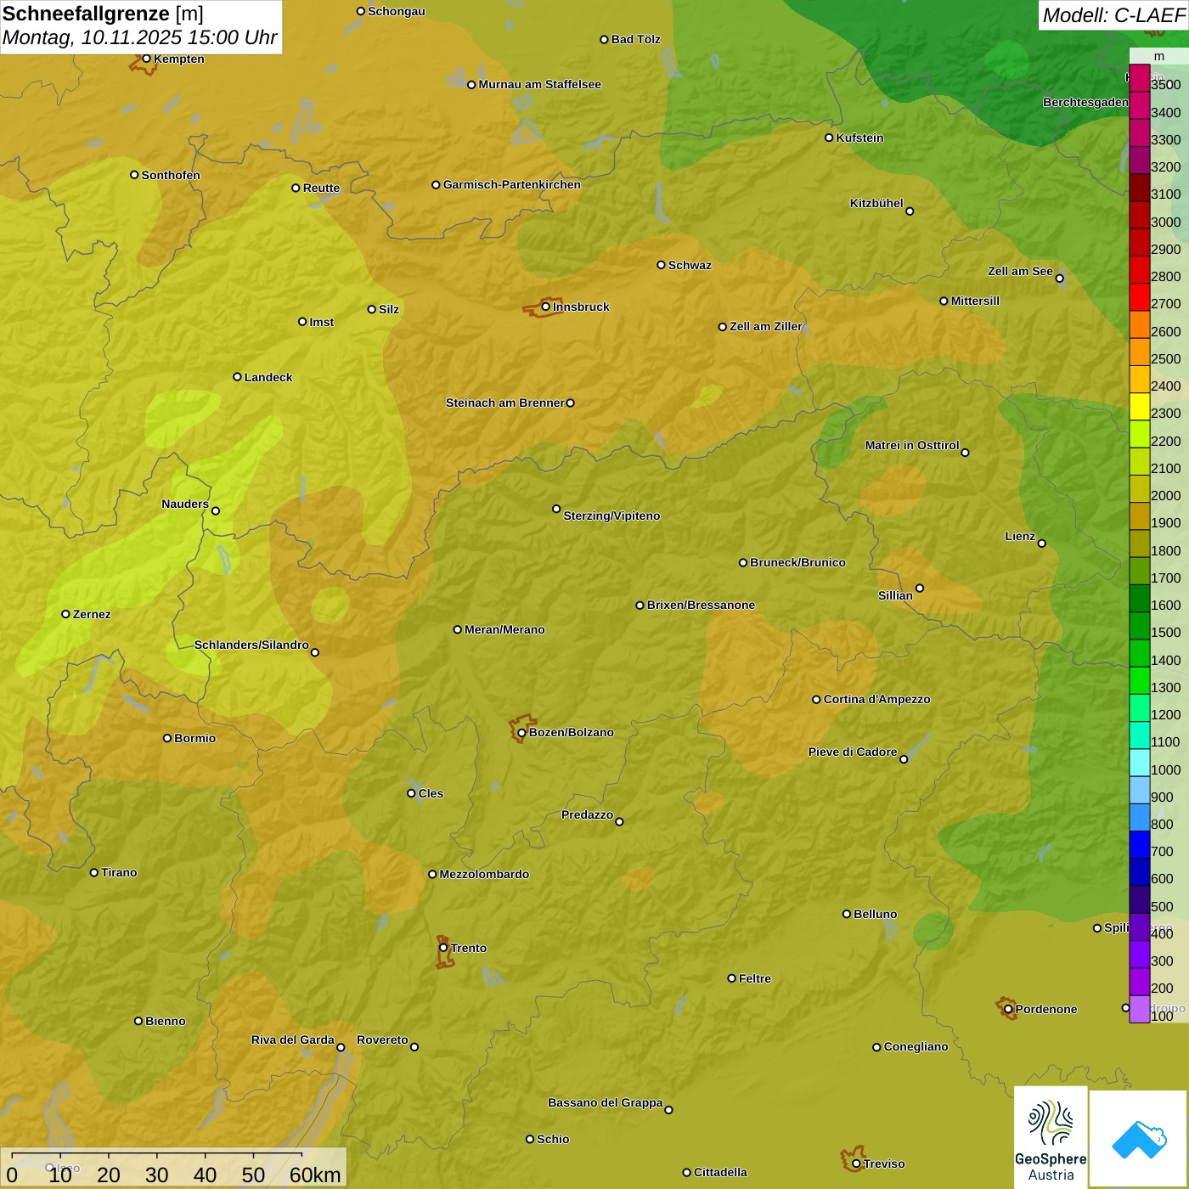Select the Zernez location dot

point(65,614)
